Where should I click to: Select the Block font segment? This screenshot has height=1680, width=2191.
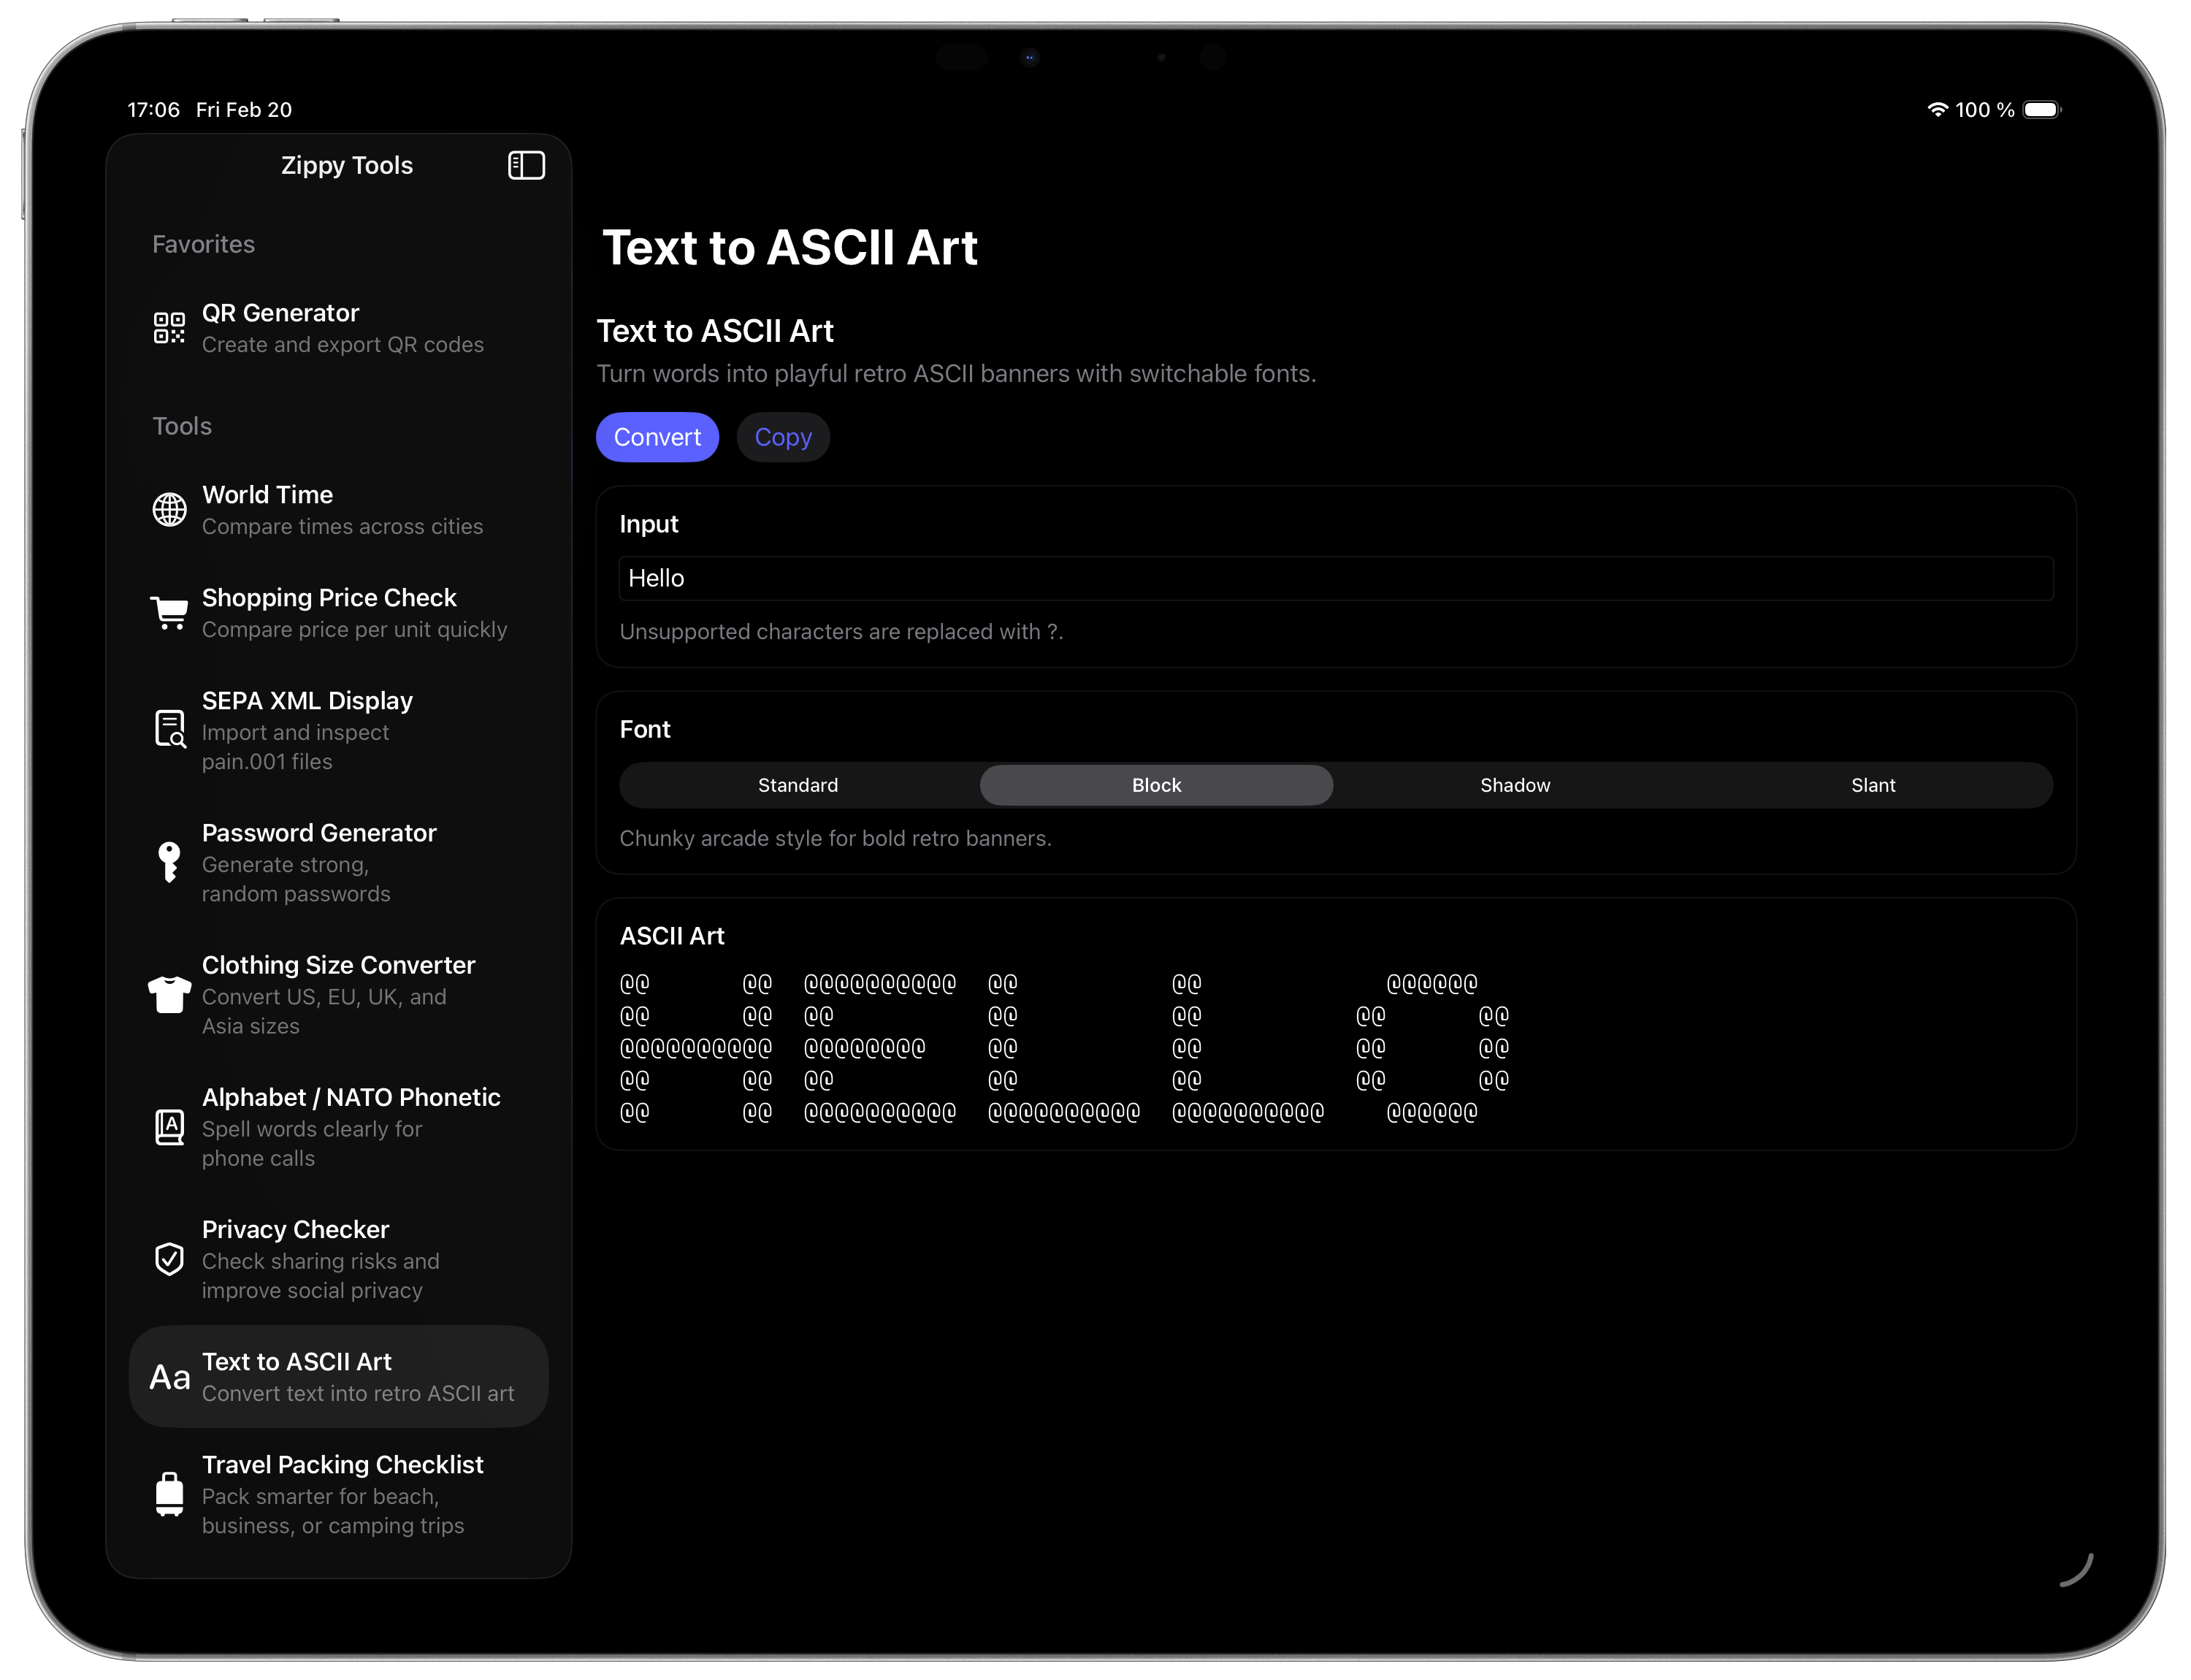pos(1155,785)
